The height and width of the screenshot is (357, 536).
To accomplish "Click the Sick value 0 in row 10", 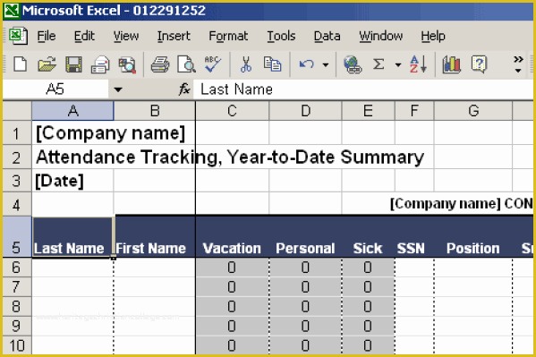I will [368, 345].
